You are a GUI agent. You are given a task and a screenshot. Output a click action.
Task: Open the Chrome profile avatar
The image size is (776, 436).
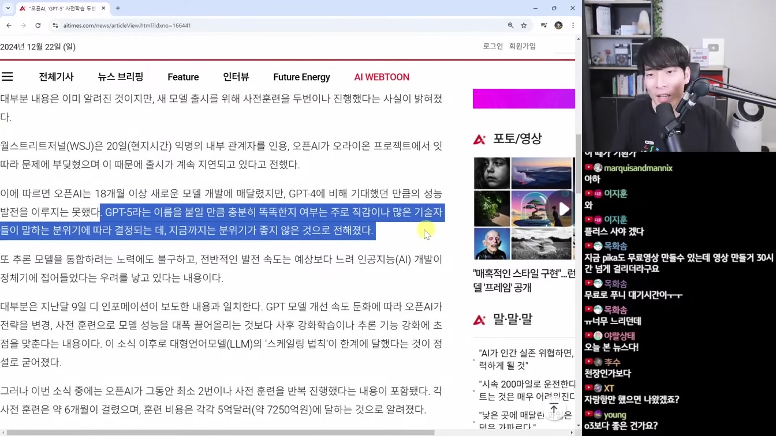558,25
